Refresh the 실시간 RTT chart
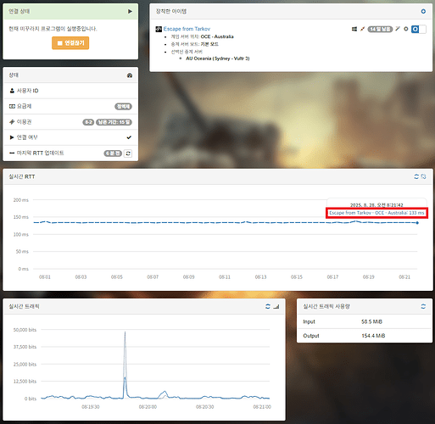Screen dimensions: 435x424 (x=416, y=176)
